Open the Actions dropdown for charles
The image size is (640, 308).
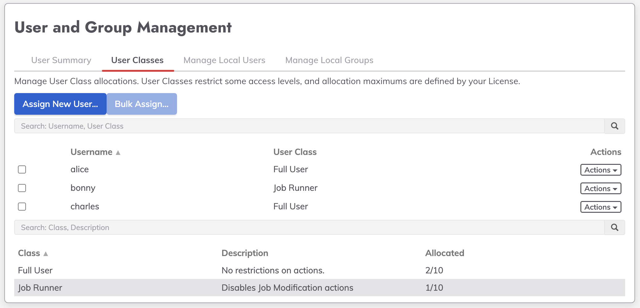pyautogui.click(x=601, y=207)
